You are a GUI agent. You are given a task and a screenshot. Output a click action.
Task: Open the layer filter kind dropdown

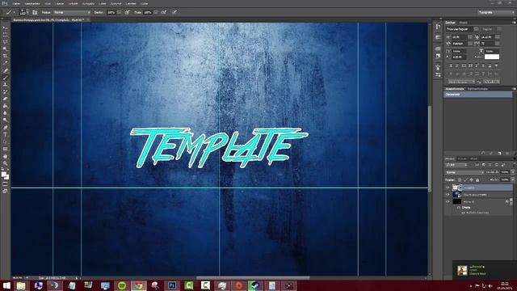point(456,165)
